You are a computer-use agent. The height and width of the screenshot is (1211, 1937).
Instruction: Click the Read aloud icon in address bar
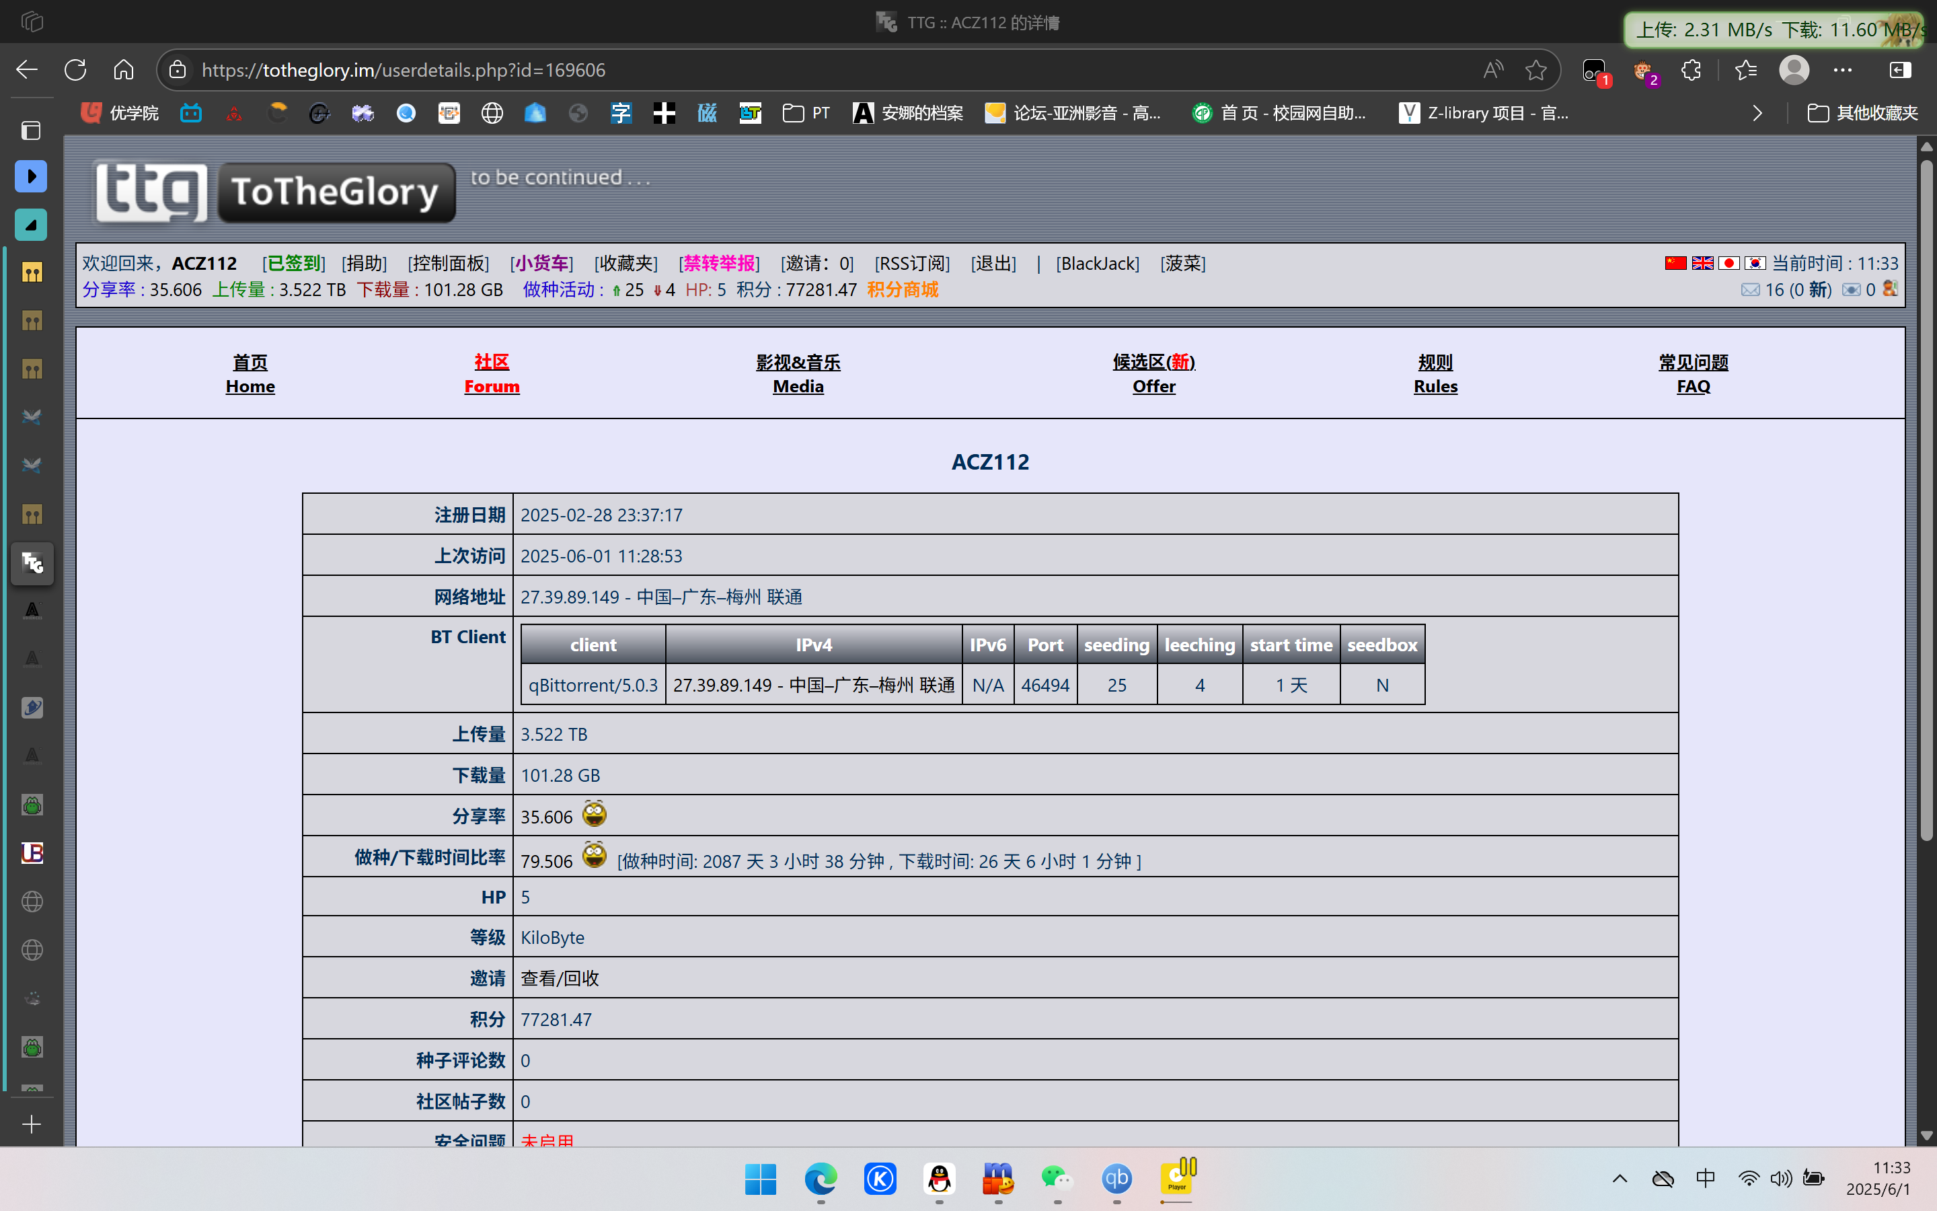[1493, 70]
